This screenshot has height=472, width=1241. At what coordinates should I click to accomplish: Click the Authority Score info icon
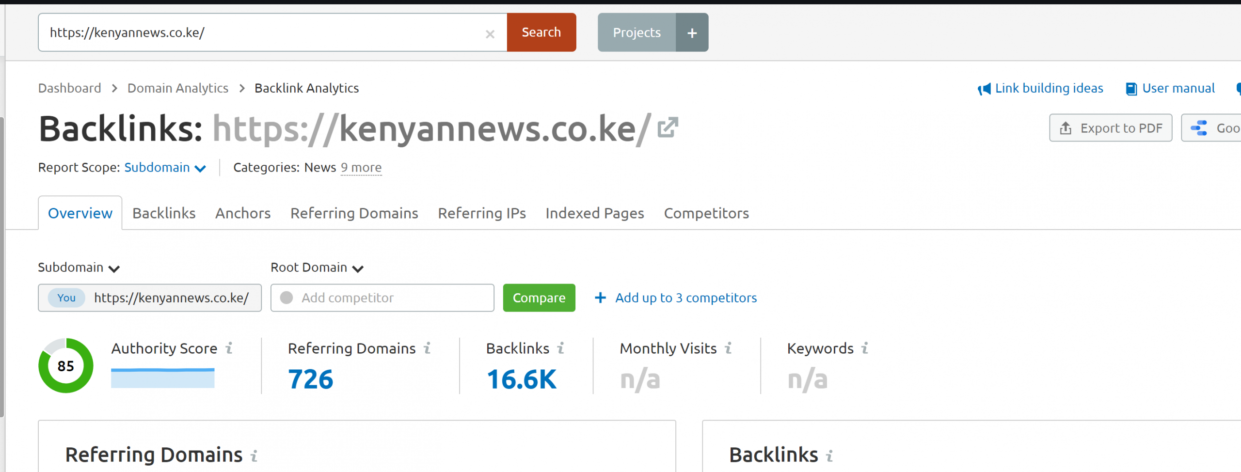coord(229,348)
